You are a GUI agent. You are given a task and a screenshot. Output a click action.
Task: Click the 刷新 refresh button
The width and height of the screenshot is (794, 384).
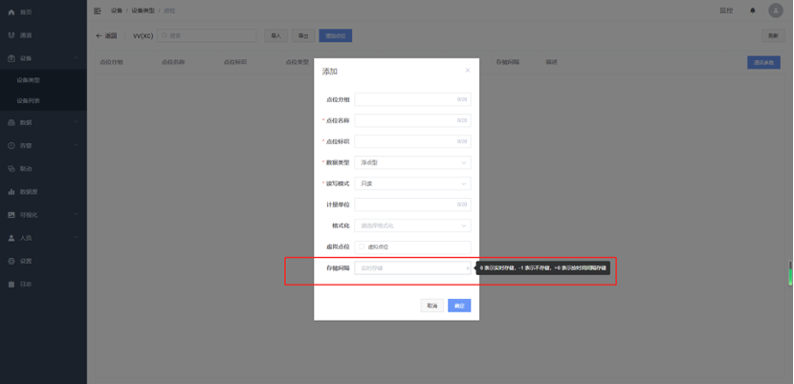[773, 35]
